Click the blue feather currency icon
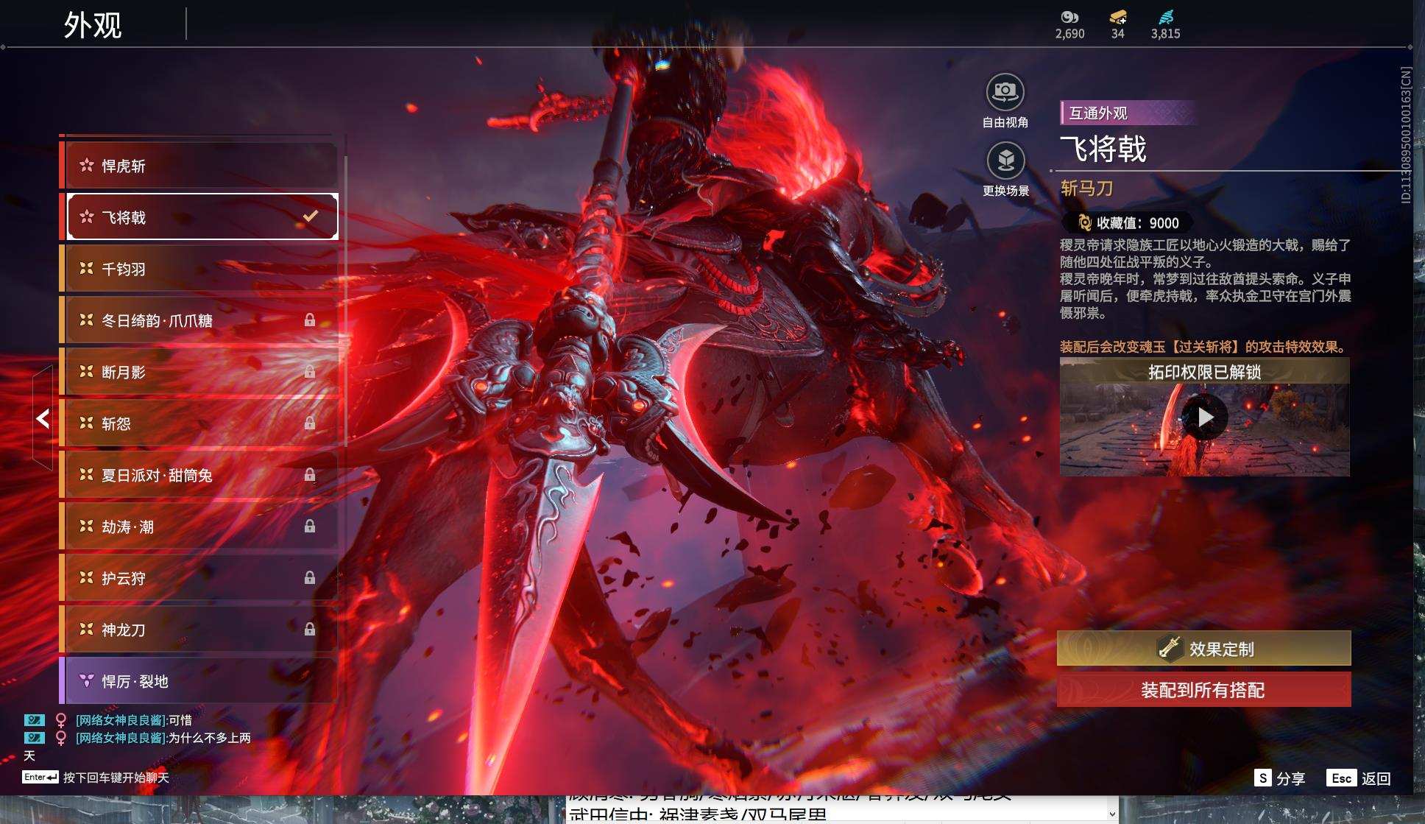This screenshot has height=824, width=1425. point(1165,17)
